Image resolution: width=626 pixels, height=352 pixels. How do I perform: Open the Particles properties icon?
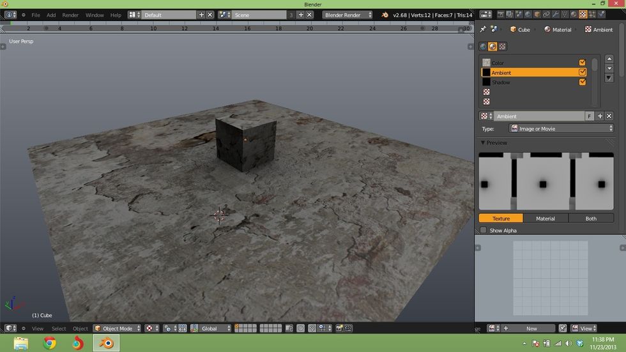tap(592, 14)
